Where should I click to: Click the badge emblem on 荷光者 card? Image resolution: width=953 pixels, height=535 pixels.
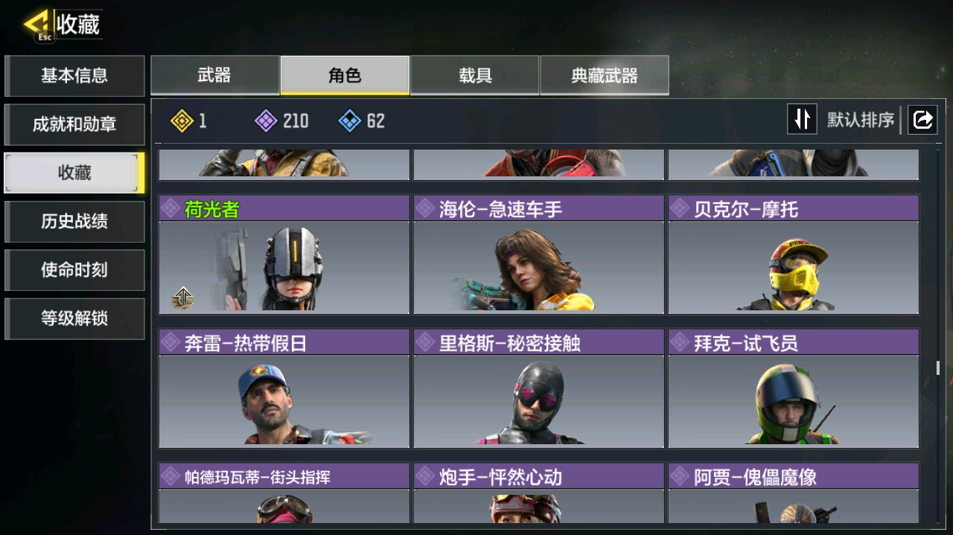pos(182,298)
